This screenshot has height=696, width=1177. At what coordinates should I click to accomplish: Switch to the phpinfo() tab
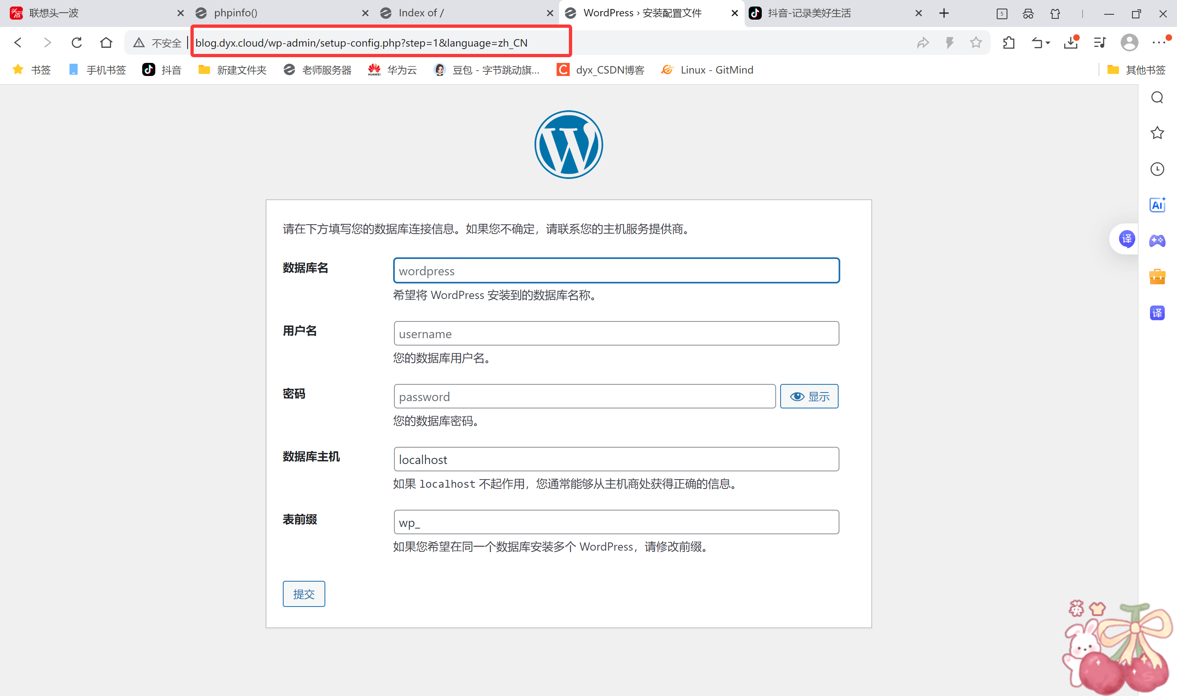(235, 13)
